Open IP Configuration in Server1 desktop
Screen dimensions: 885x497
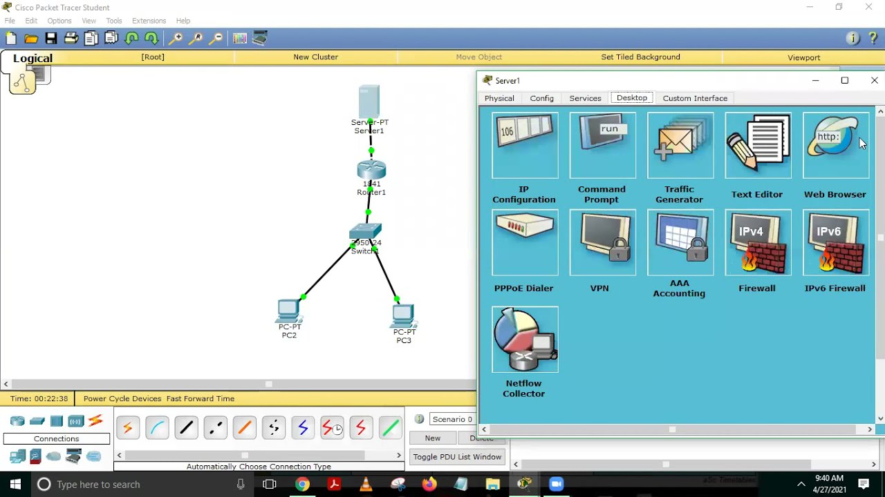pos(525,145)
